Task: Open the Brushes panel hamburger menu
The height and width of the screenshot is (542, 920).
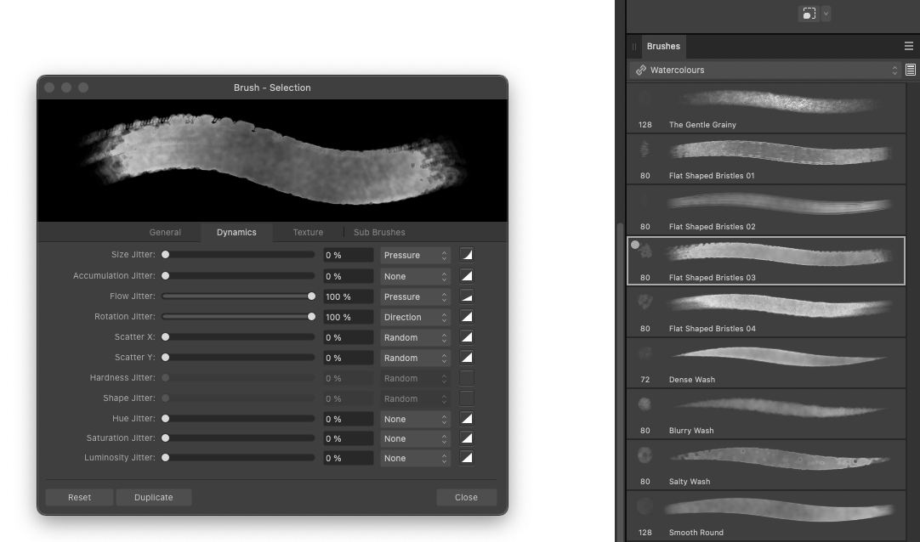Action: click(909, 47)
